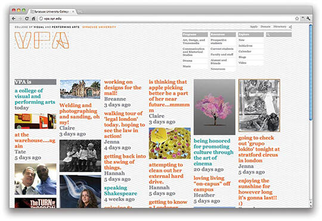Click the share icon next to Directory
Image resolution: width=322 pixels, height=221 pixels.
coord(290,27)
